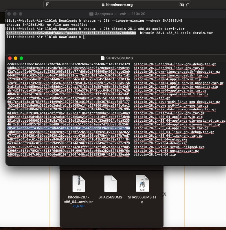Minimize SHA256SUMS window with yellow button

coord(16,58)
